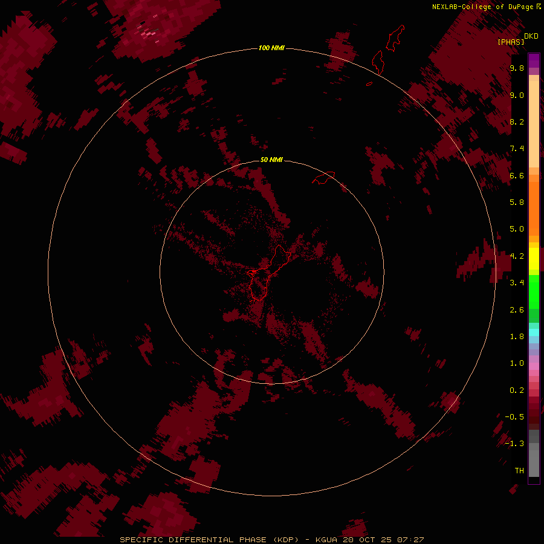544x544 pixels.
Task: Select the 1.8 value on the color scale
Action: 517,337
